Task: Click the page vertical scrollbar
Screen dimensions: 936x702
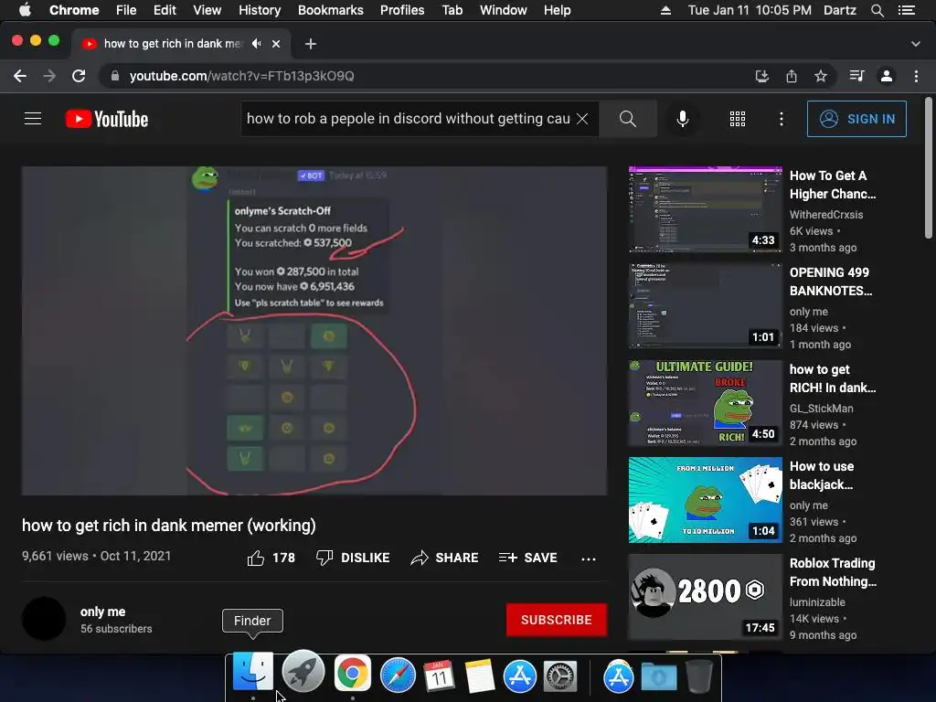Action: 929,169
